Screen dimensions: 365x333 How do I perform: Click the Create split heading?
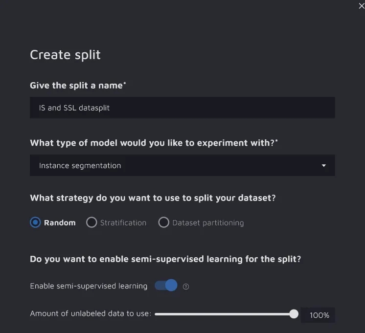coord(65,55)
